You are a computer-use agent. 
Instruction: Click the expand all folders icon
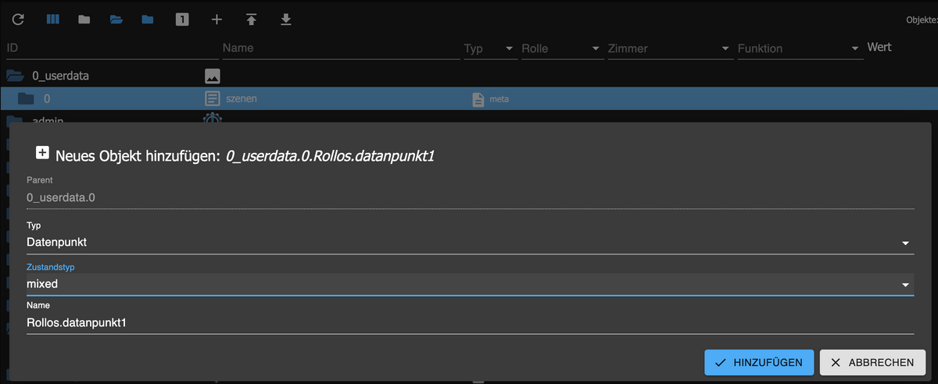tap(116, 19)
